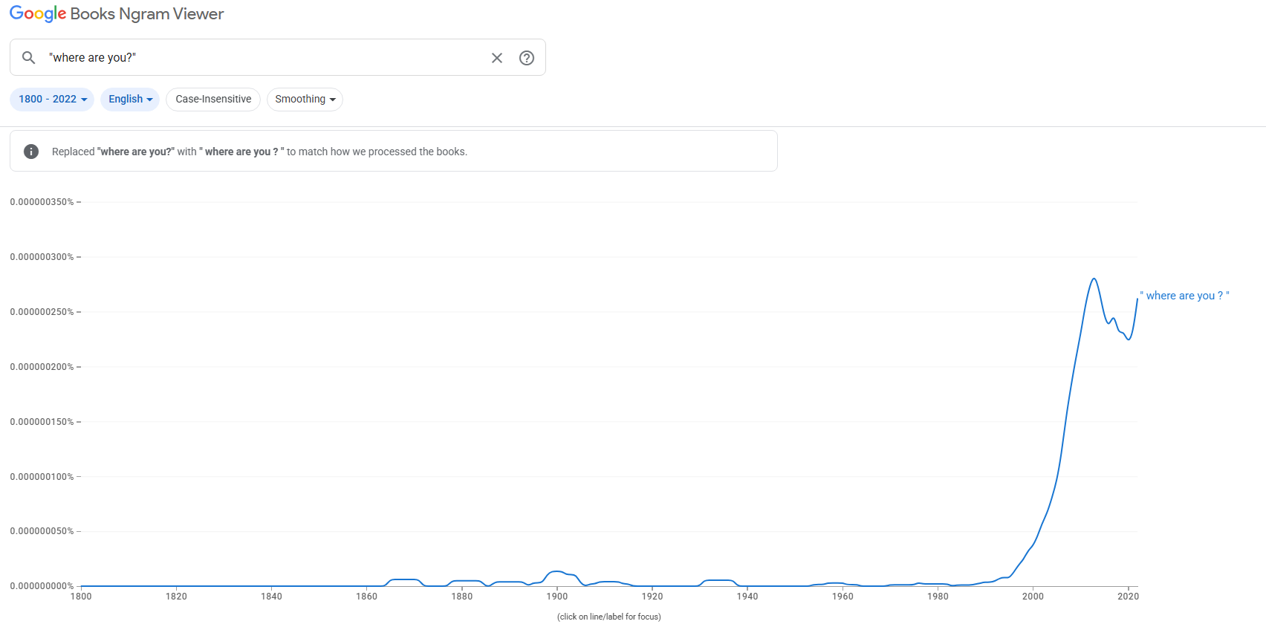
Task: Click the 0.000000250% y-axis label
Action: point(42,312)
